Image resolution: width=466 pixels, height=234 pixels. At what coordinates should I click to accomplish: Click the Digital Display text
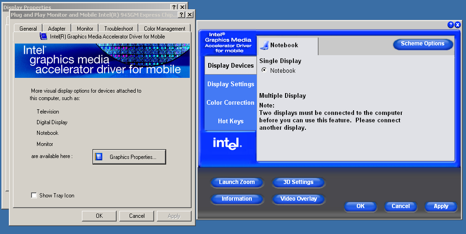(52, 122)
